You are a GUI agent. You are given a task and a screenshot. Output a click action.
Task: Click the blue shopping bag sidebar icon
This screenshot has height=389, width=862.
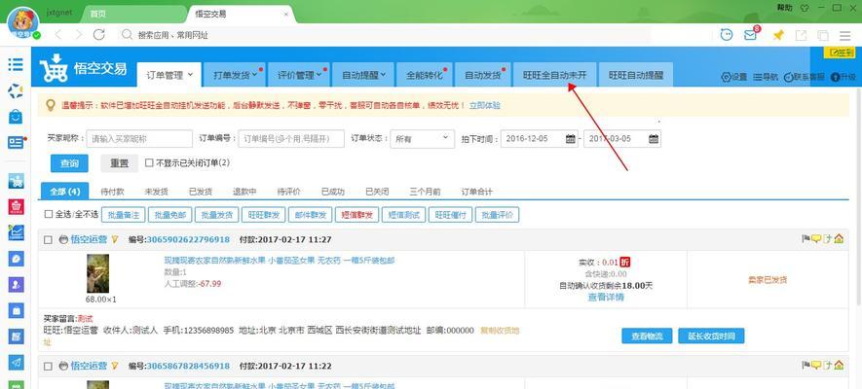pos(16,117)
